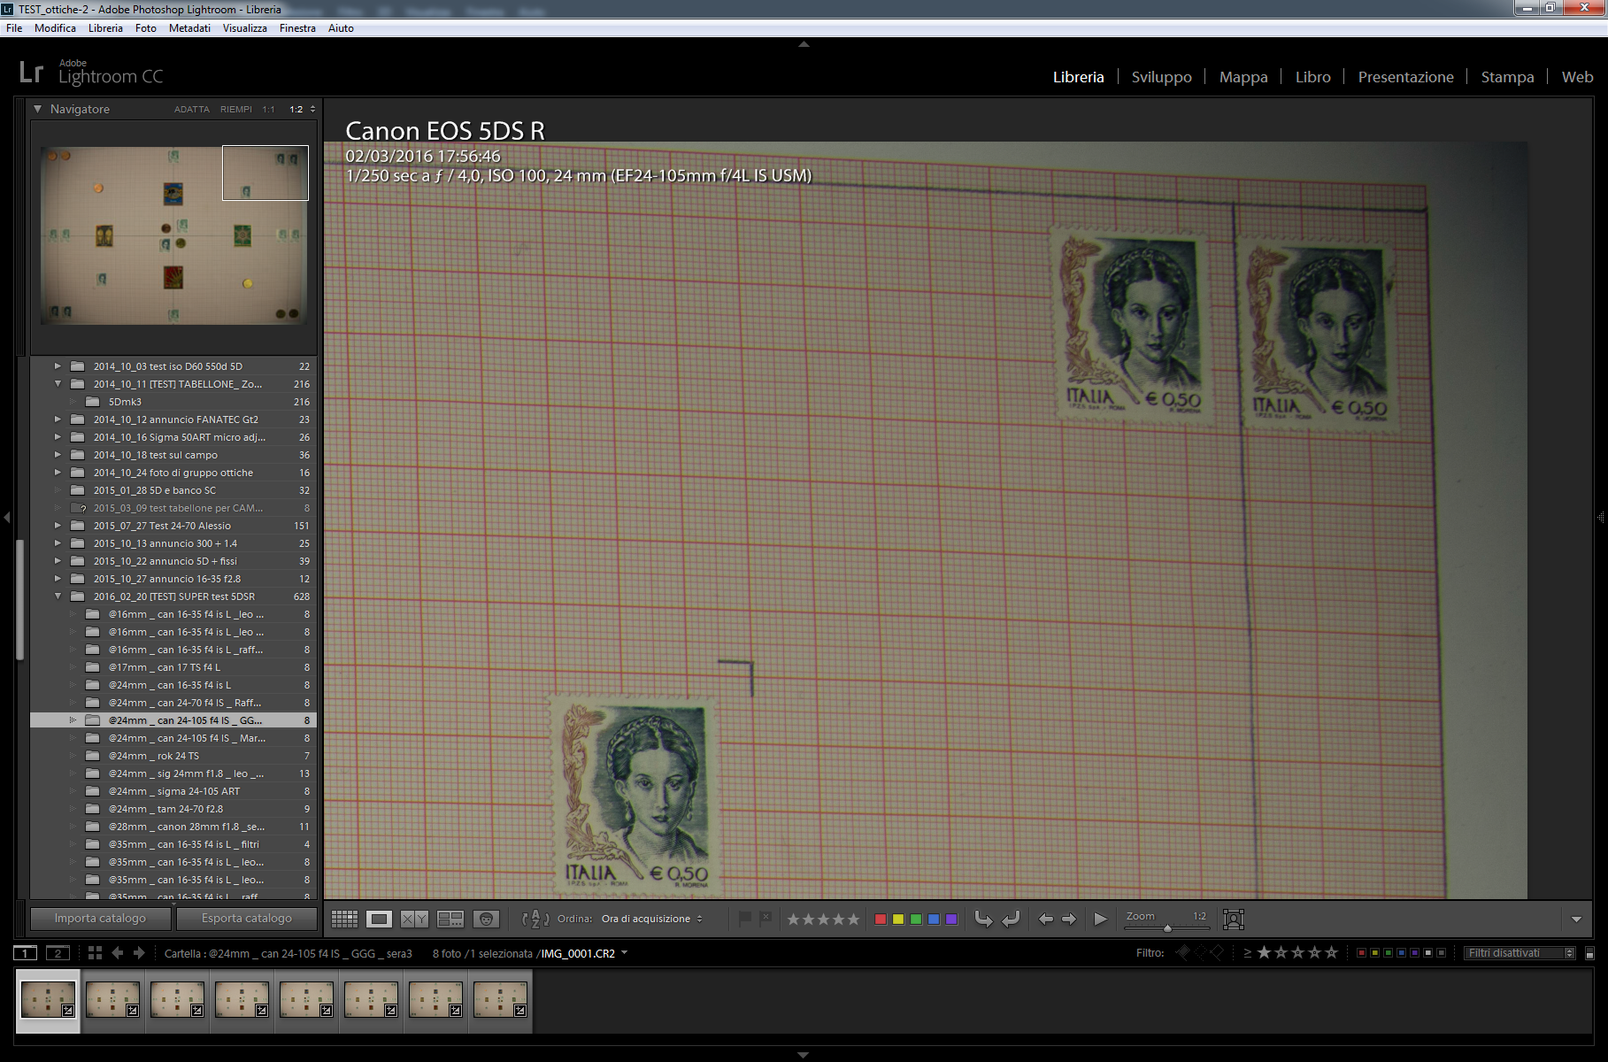The image size is (1608, 1062).
Task: Toggle green color filter in filmstrip bar
Action: click(1388, 953)
